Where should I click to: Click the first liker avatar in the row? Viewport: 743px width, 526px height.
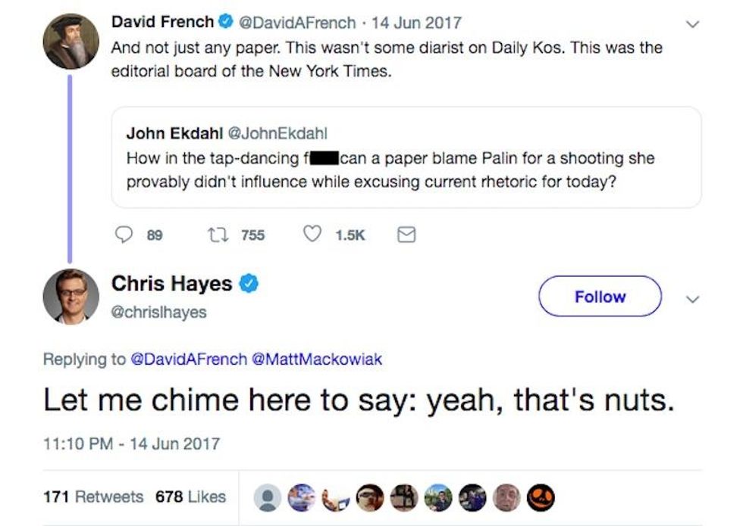268,497
